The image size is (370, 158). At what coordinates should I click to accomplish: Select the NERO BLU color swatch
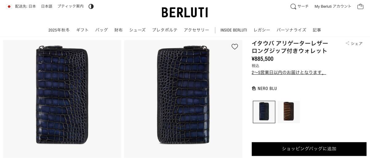[x=264, y=112]
